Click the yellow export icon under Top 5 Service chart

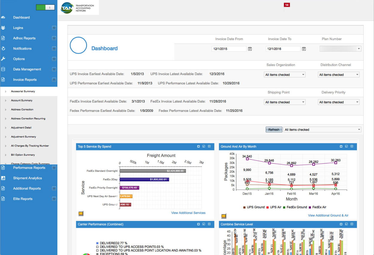point(81,213)
